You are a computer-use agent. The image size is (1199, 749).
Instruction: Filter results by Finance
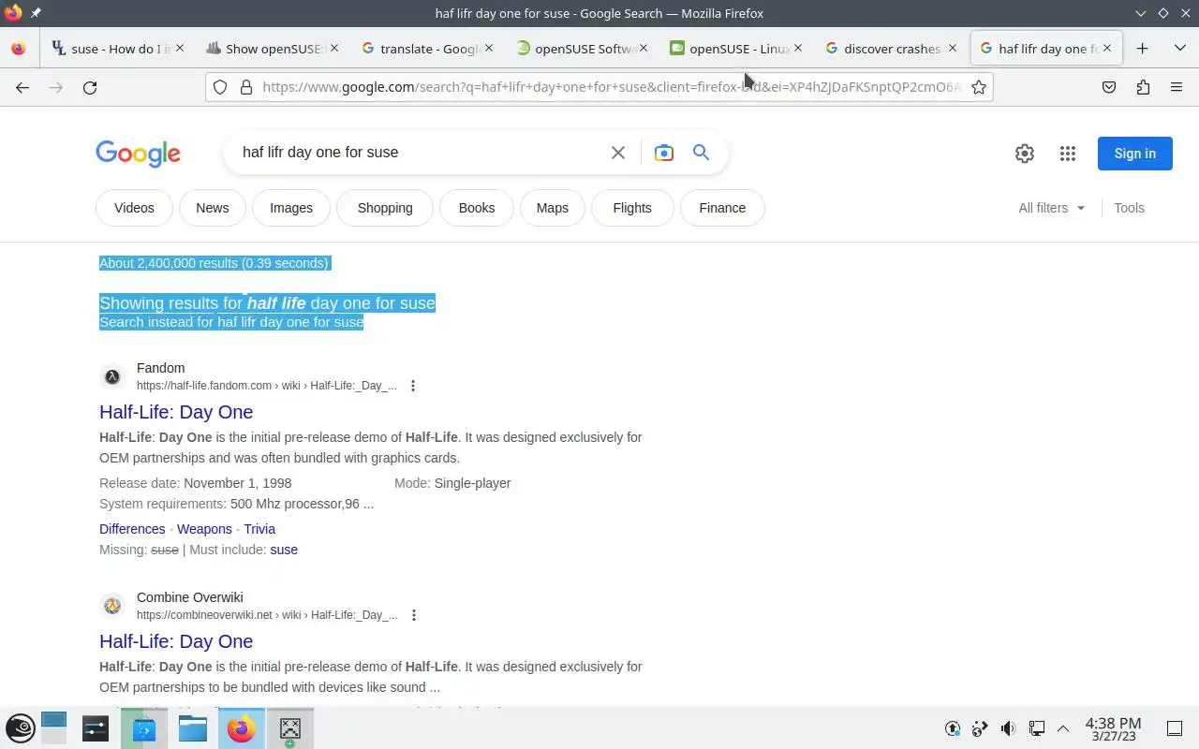click(722, 208)
